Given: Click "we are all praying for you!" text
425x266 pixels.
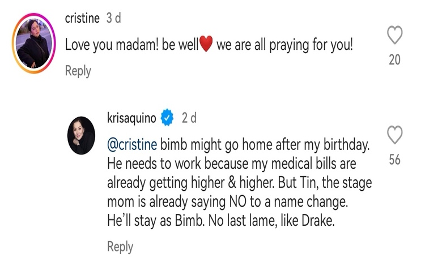Looking at the screenshot, I should click(284, 45).
